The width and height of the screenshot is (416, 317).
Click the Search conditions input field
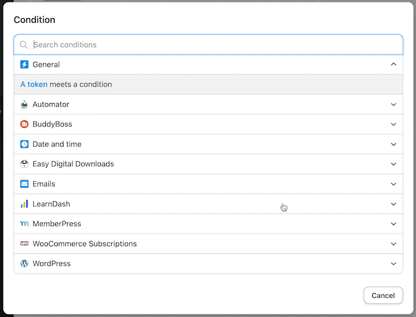[x=209, y=45]
